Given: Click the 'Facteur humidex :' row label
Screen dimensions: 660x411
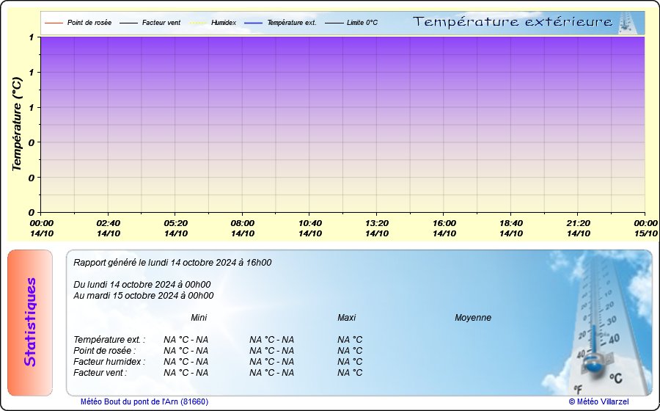Looking at the screenshot, I should (x=109, y=362).
